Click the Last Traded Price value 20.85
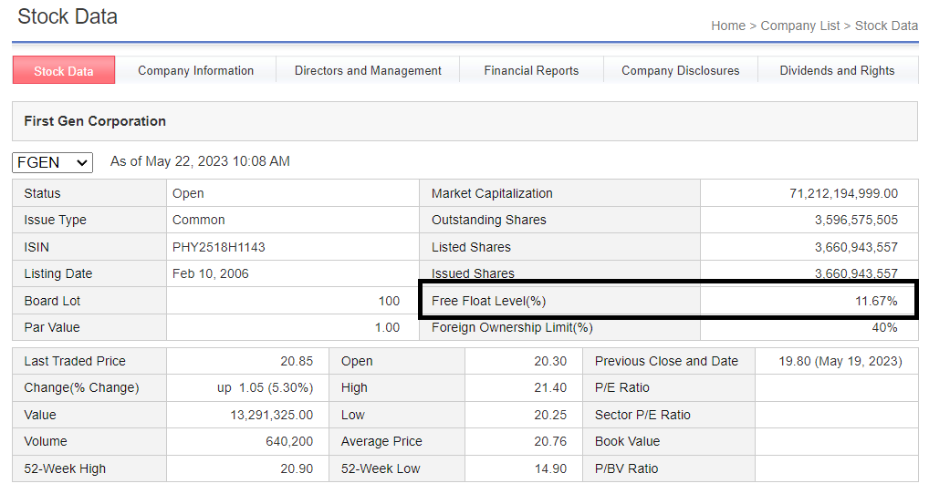 (x=297, y=361)
